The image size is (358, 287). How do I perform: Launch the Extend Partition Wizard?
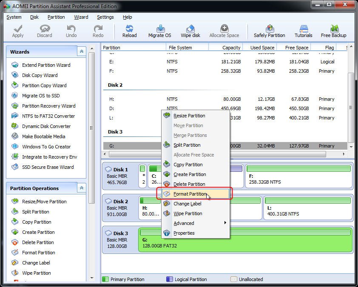coord(41,65)
